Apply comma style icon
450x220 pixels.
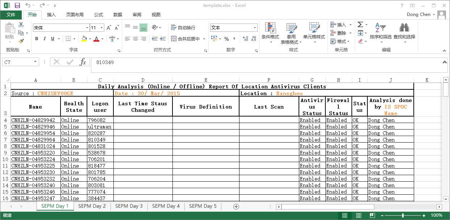click(234, 39)
